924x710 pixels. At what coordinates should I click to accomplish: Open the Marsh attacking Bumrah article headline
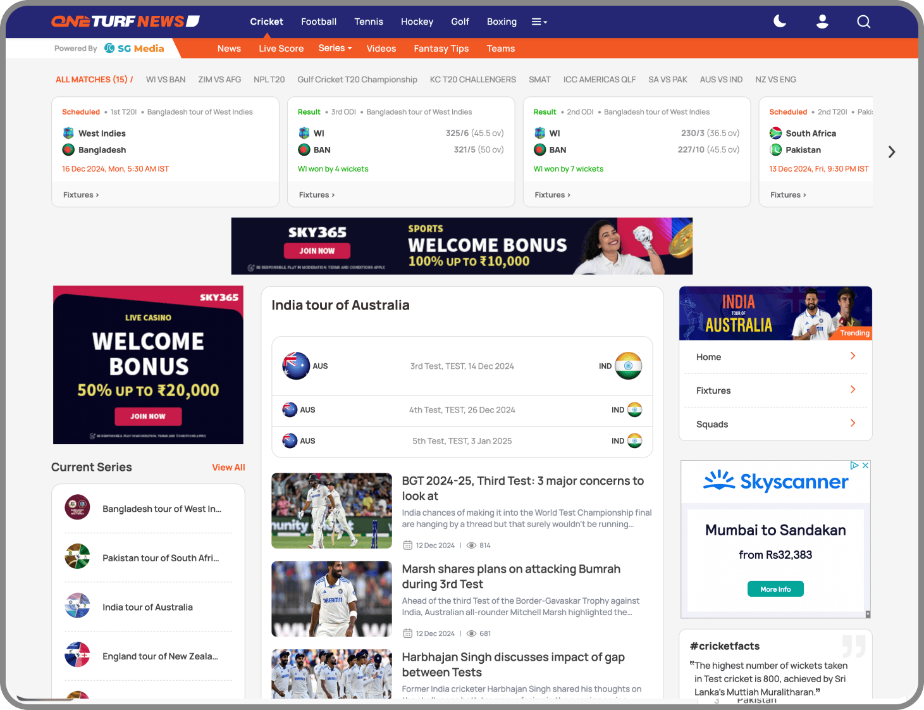coord(511,576)
